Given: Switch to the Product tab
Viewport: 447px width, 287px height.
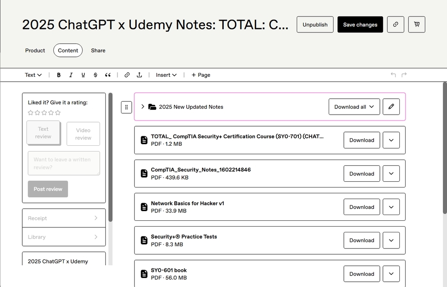Looking at the screenshot, I should 35,50.
